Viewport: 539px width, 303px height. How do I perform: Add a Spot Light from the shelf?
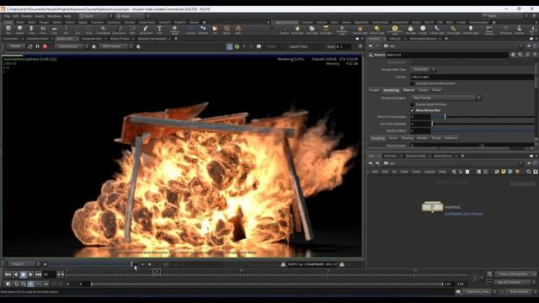pyautogui.click(x=312, y=30)
